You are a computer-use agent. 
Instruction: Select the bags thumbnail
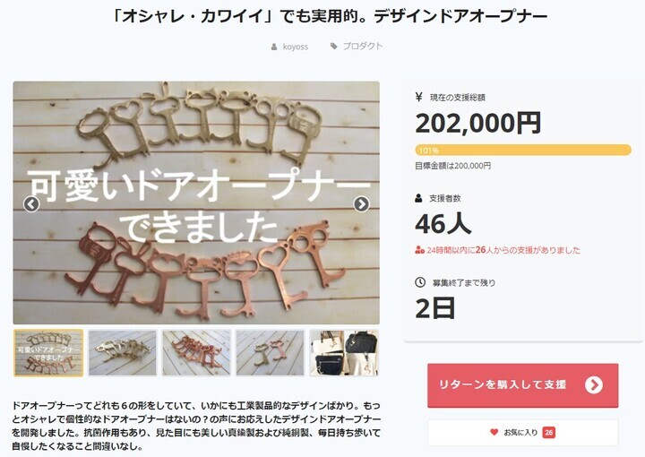click(344, 353)
